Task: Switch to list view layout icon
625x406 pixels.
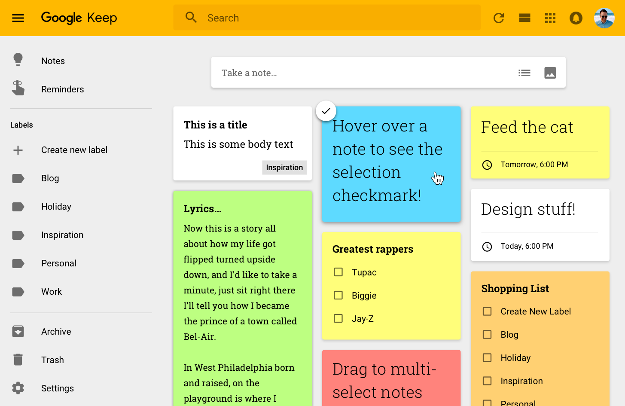Action: coord(524,18)
